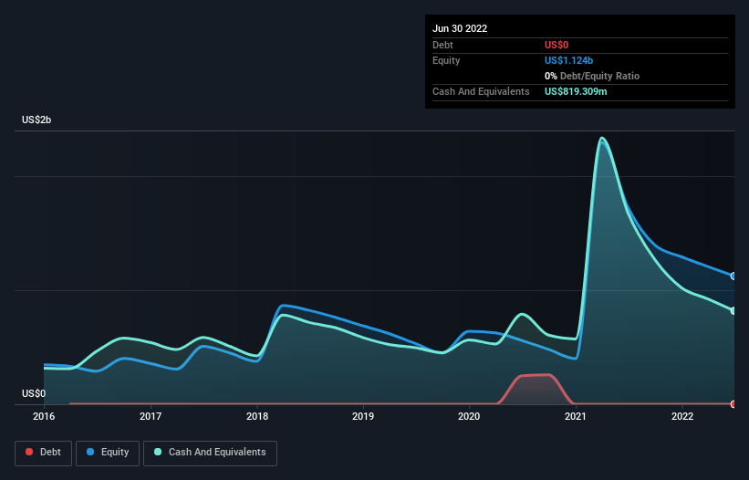The height and width of the screenshot is (480, 749).
Task: Click the red US$0 debt value
Action: tap(557, 45)
